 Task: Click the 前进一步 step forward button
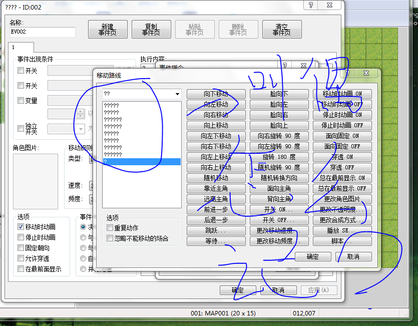coord(216,210)
